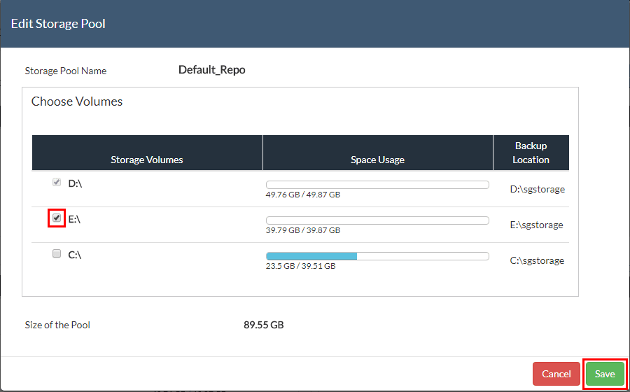Select the E:\sgstorage backup location text
Image resolution: width=630 pixels, height=392 pixels.
pyautogui.click(x=537, y=225)
